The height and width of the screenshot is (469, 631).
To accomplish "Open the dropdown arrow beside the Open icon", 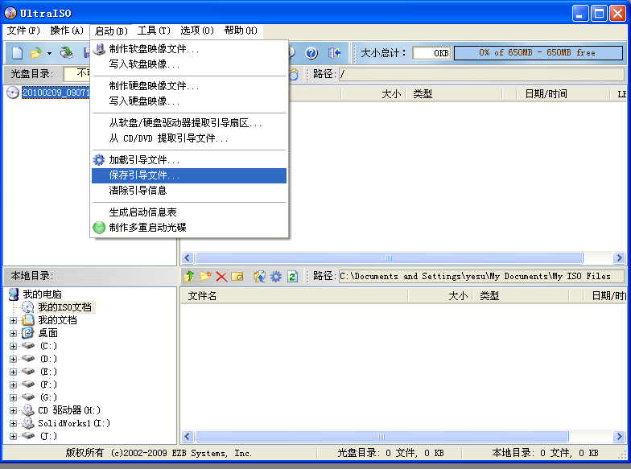I will (x=49, y=53).
